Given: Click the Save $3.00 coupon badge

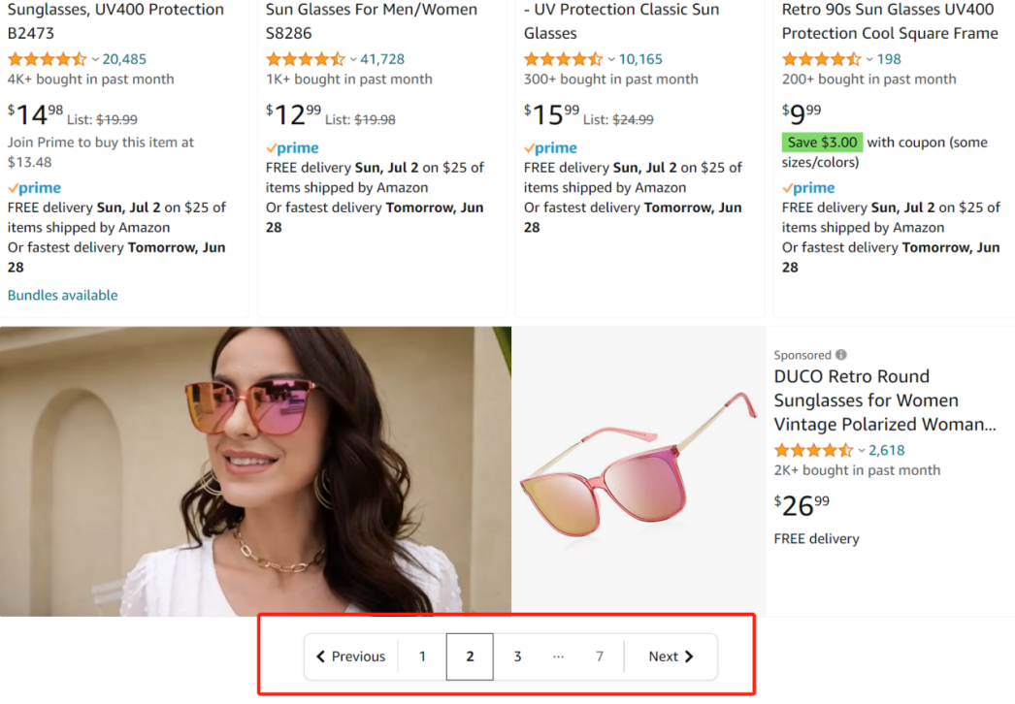Looking at the screenshot, I should pyautogui.click(x=822, y=143).
